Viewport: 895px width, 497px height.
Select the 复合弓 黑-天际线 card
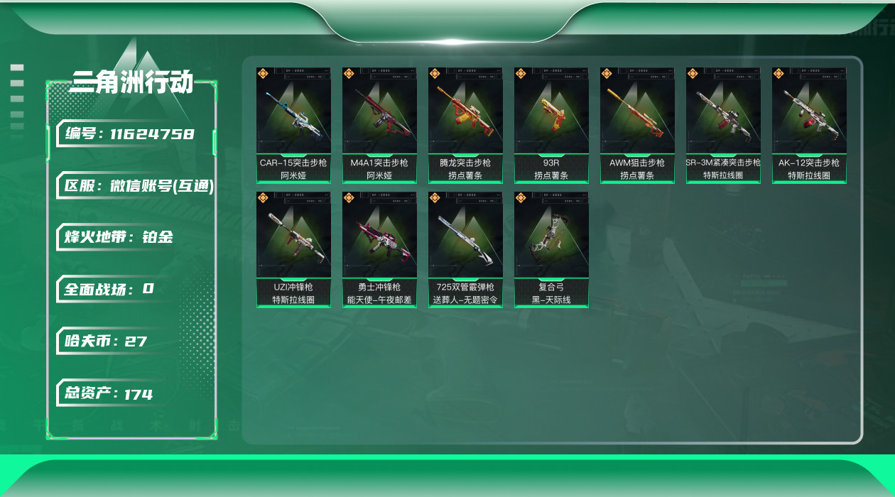[551, 250]
